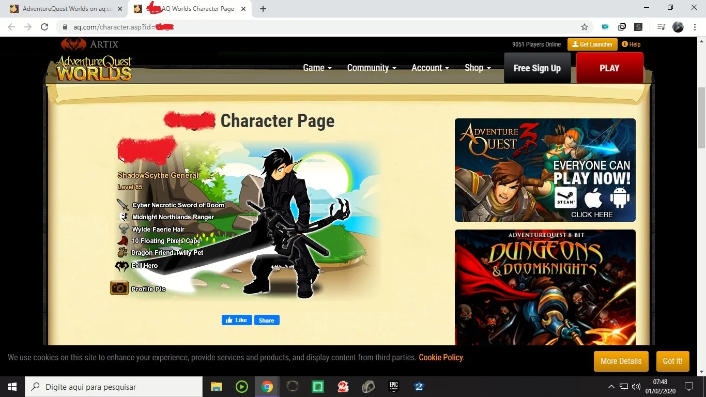Open the green play-button taskbar app

click(241, 387)
